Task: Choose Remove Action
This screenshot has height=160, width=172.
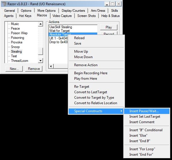Action: click(x=96, y=65)
